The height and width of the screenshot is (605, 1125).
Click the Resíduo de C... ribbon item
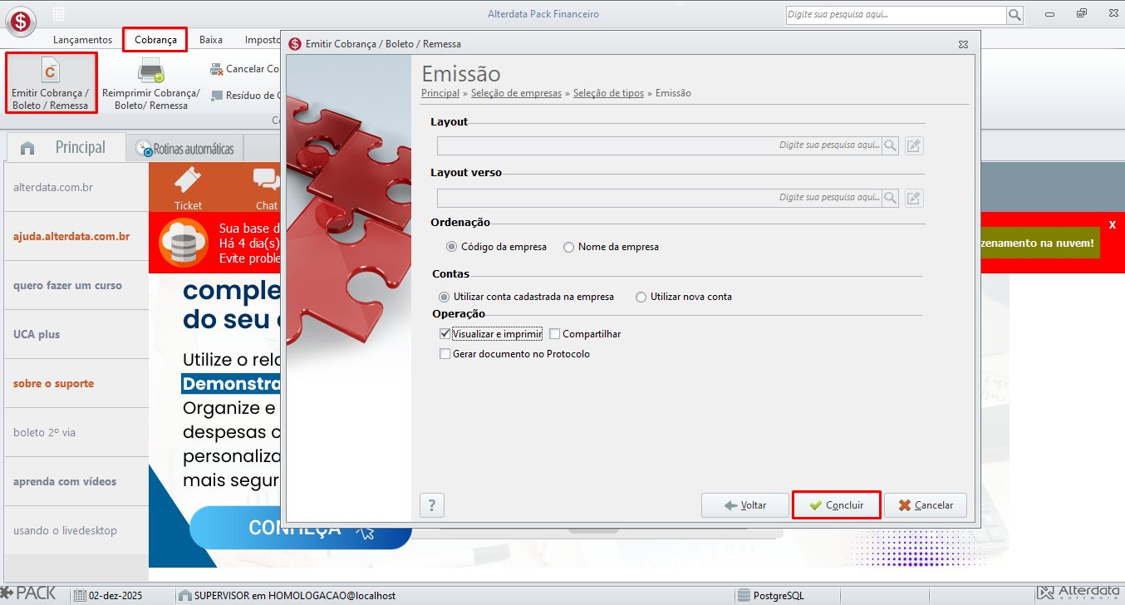point(245,96)
